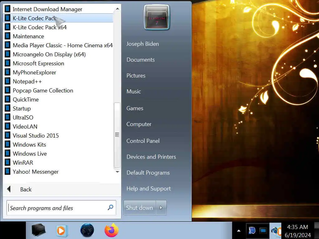Click the folder icon beside Maintenance
Image resolution: width=319 pixels, height=239 pixels.
7,36
